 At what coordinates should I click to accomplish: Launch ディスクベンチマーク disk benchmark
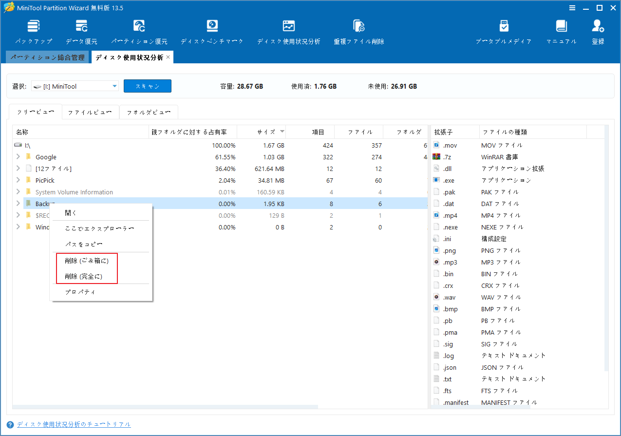(212, 30)
